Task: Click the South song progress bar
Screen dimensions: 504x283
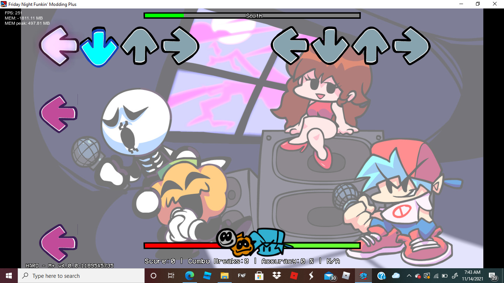Action: click(252, 15)
